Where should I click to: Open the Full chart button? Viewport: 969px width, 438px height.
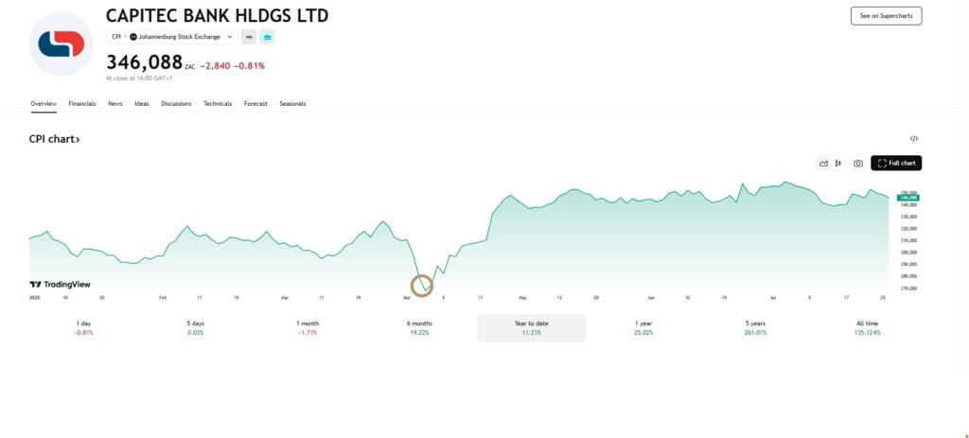896,163
